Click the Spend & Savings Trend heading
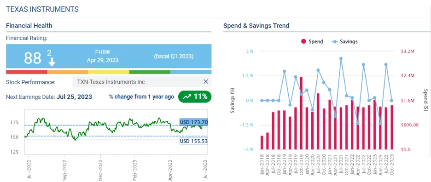Viewport: 431px width, 182px height. (256, 26)
